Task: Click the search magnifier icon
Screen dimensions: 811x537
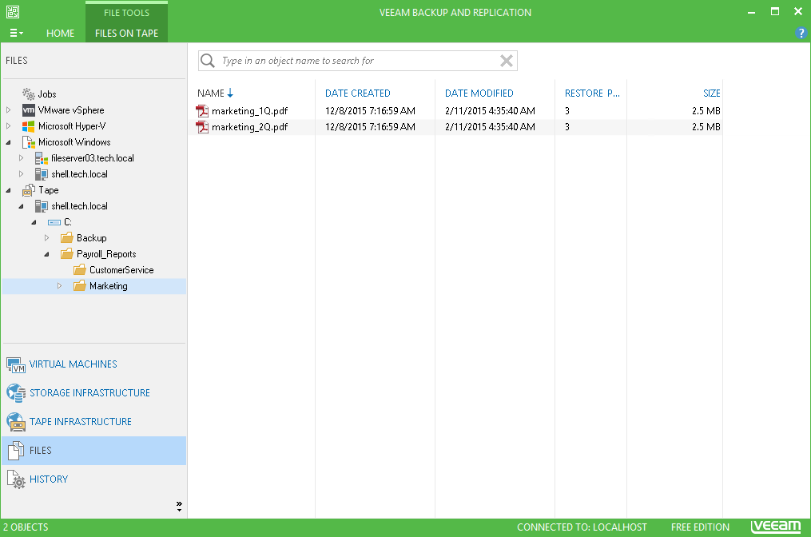Action: point(208,61)
